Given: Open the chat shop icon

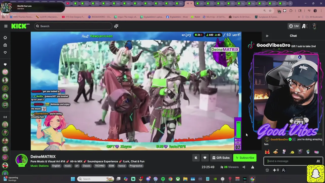Looking at the screenshot, I should point(267,170).
